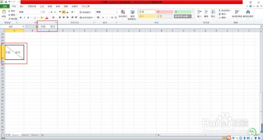This screenshot has width=263, height=140.
Task: Open the Number dialog launcher
Action: 116,22
